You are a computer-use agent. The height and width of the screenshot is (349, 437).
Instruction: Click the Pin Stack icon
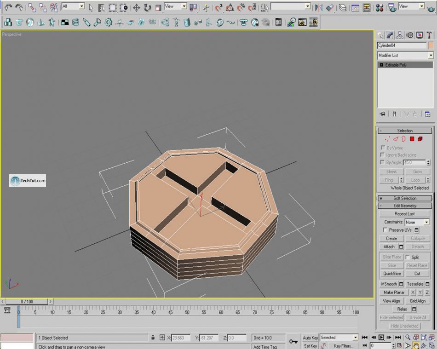coord(382,114)
